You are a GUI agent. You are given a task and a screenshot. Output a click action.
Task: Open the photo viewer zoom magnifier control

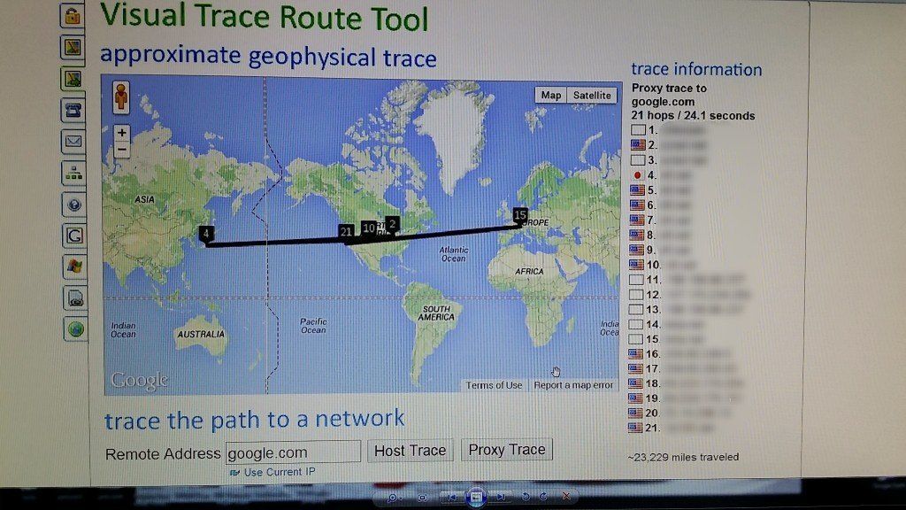(x=394, y=498)
